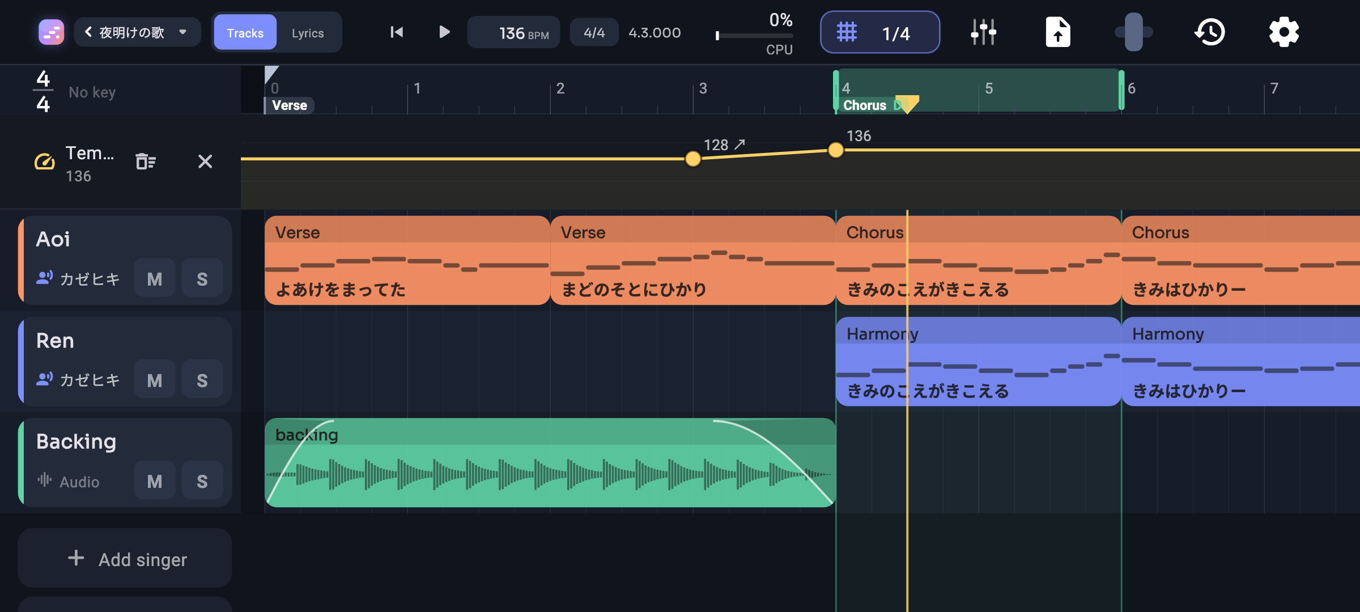Select the 128 tempo automation point

693,159
